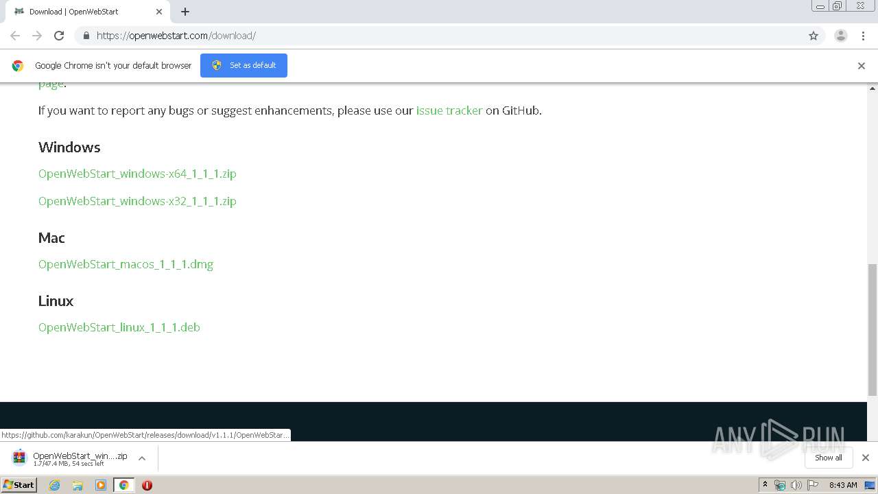Close the Download | OpenWebStart tab

click(159, 12)
